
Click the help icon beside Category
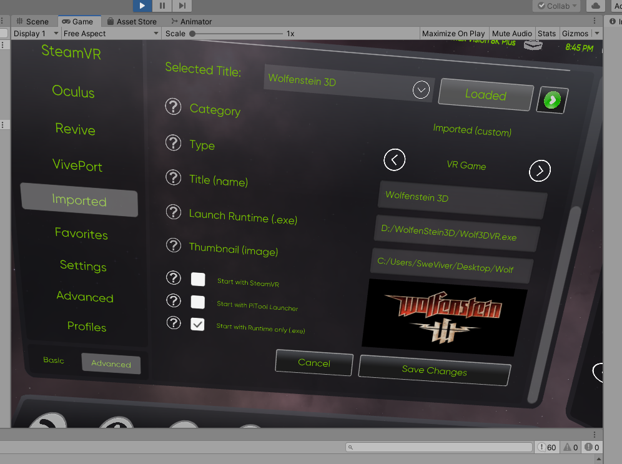(x=173, y=107)
